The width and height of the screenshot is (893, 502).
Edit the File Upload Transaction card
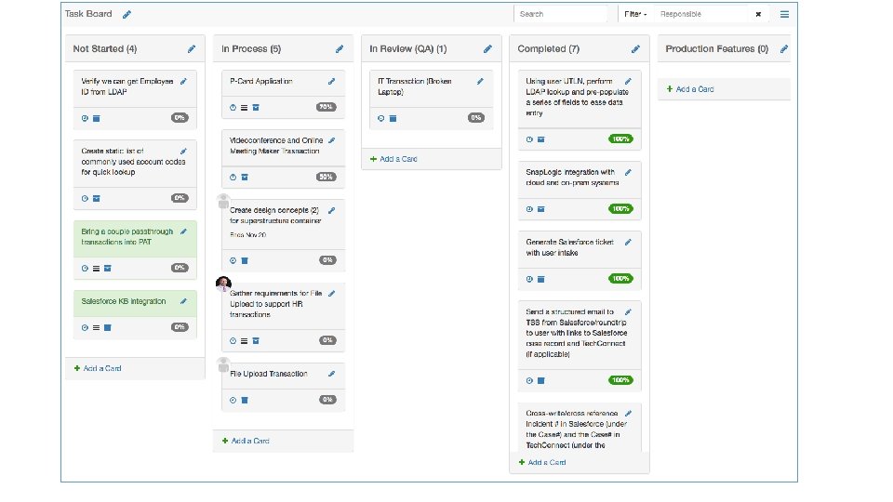click(x=331, y=374)
